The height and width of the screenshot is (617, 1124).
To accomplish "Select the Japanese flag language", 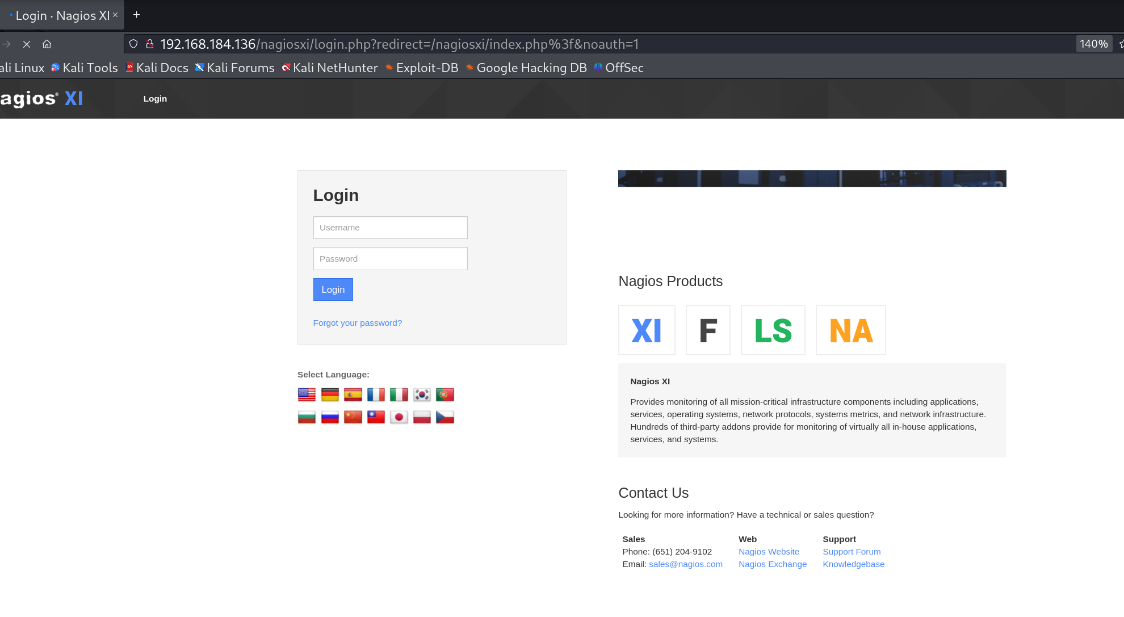I will pyautogui.click(x=399, y=417).
